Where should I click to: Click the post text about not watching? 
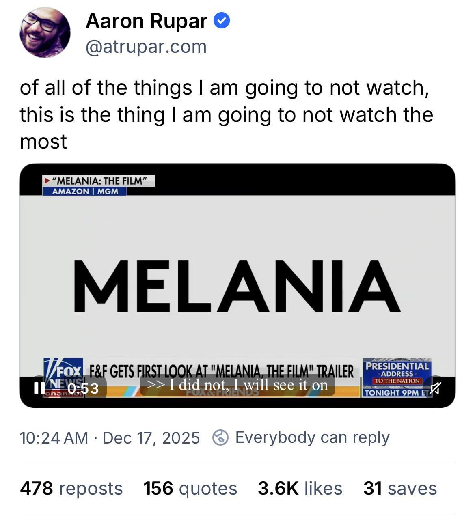[226, 114]
